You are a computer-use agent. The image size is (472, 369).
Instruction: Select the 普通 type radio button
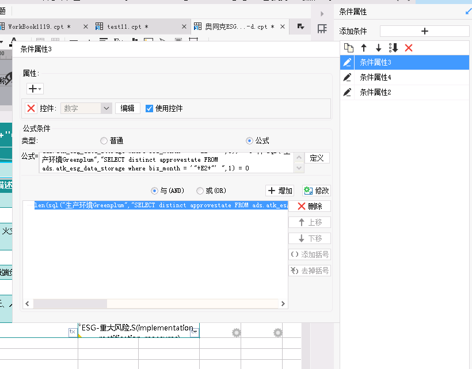[x=104, y=140]
